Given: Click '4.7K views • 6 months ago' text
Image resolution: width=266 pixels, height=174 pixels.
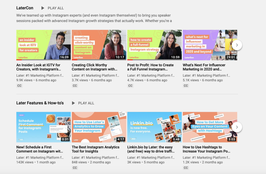Looking at the screenshot, I should point(147,80).
